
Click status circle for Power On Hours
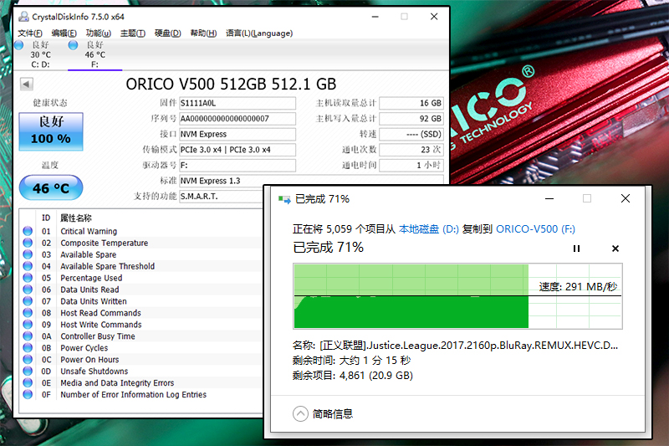click(28, 359)
